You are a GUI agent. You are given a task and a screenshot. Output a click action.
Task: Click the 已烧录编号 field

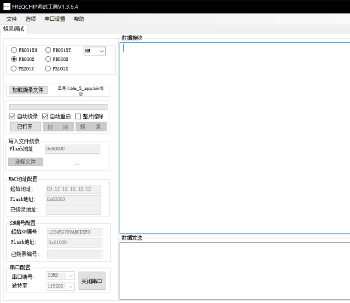coord(75,254)
